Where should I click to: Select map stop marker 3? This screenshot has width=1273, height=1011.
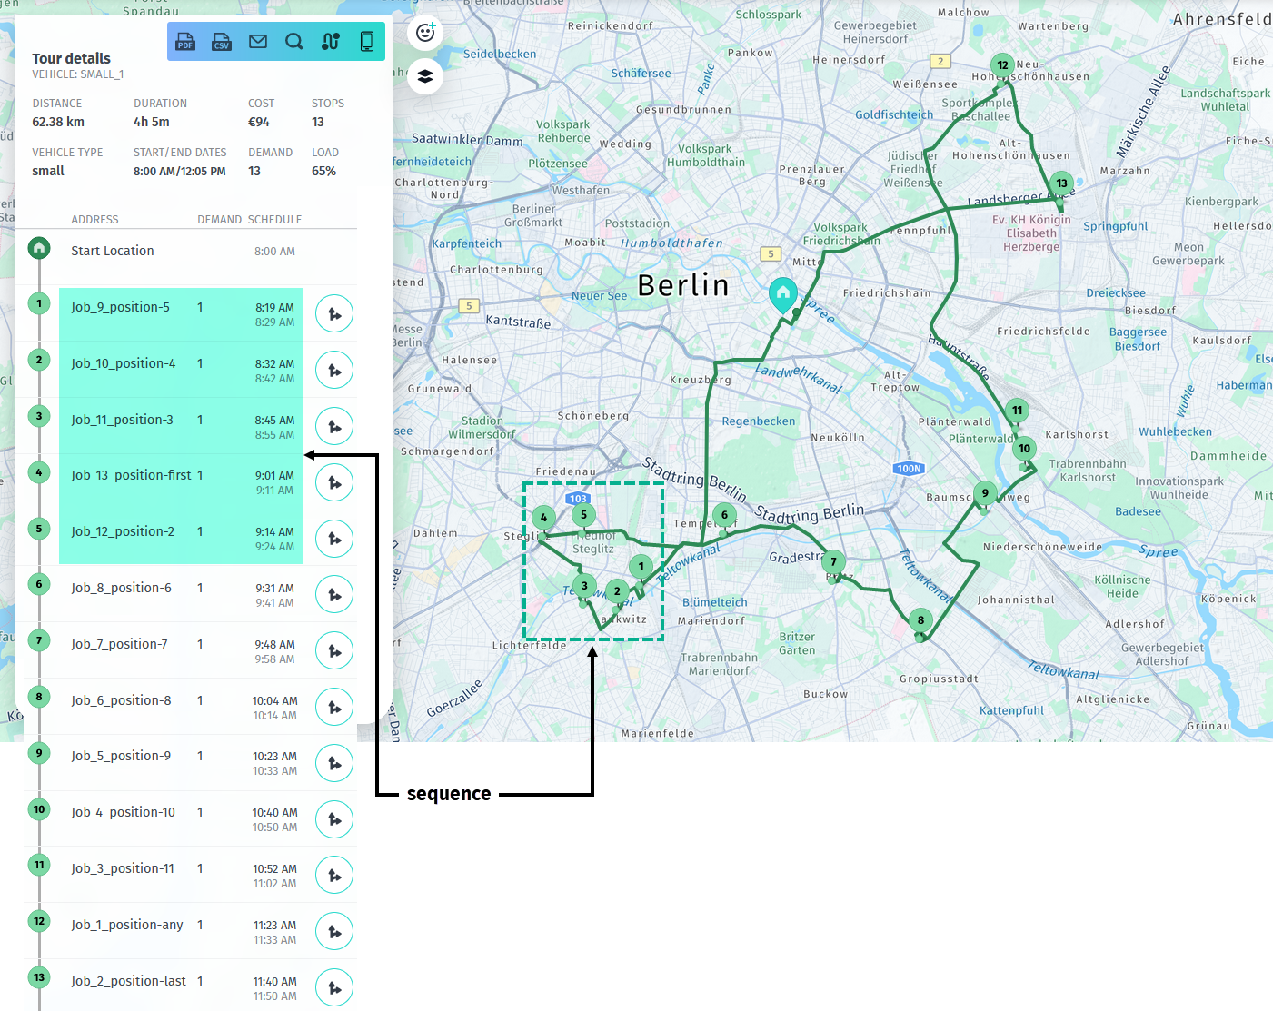point(584,586)
